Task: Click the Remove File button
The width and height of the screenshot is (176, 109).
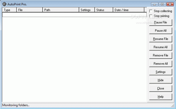Action: (x=160, y=56)
